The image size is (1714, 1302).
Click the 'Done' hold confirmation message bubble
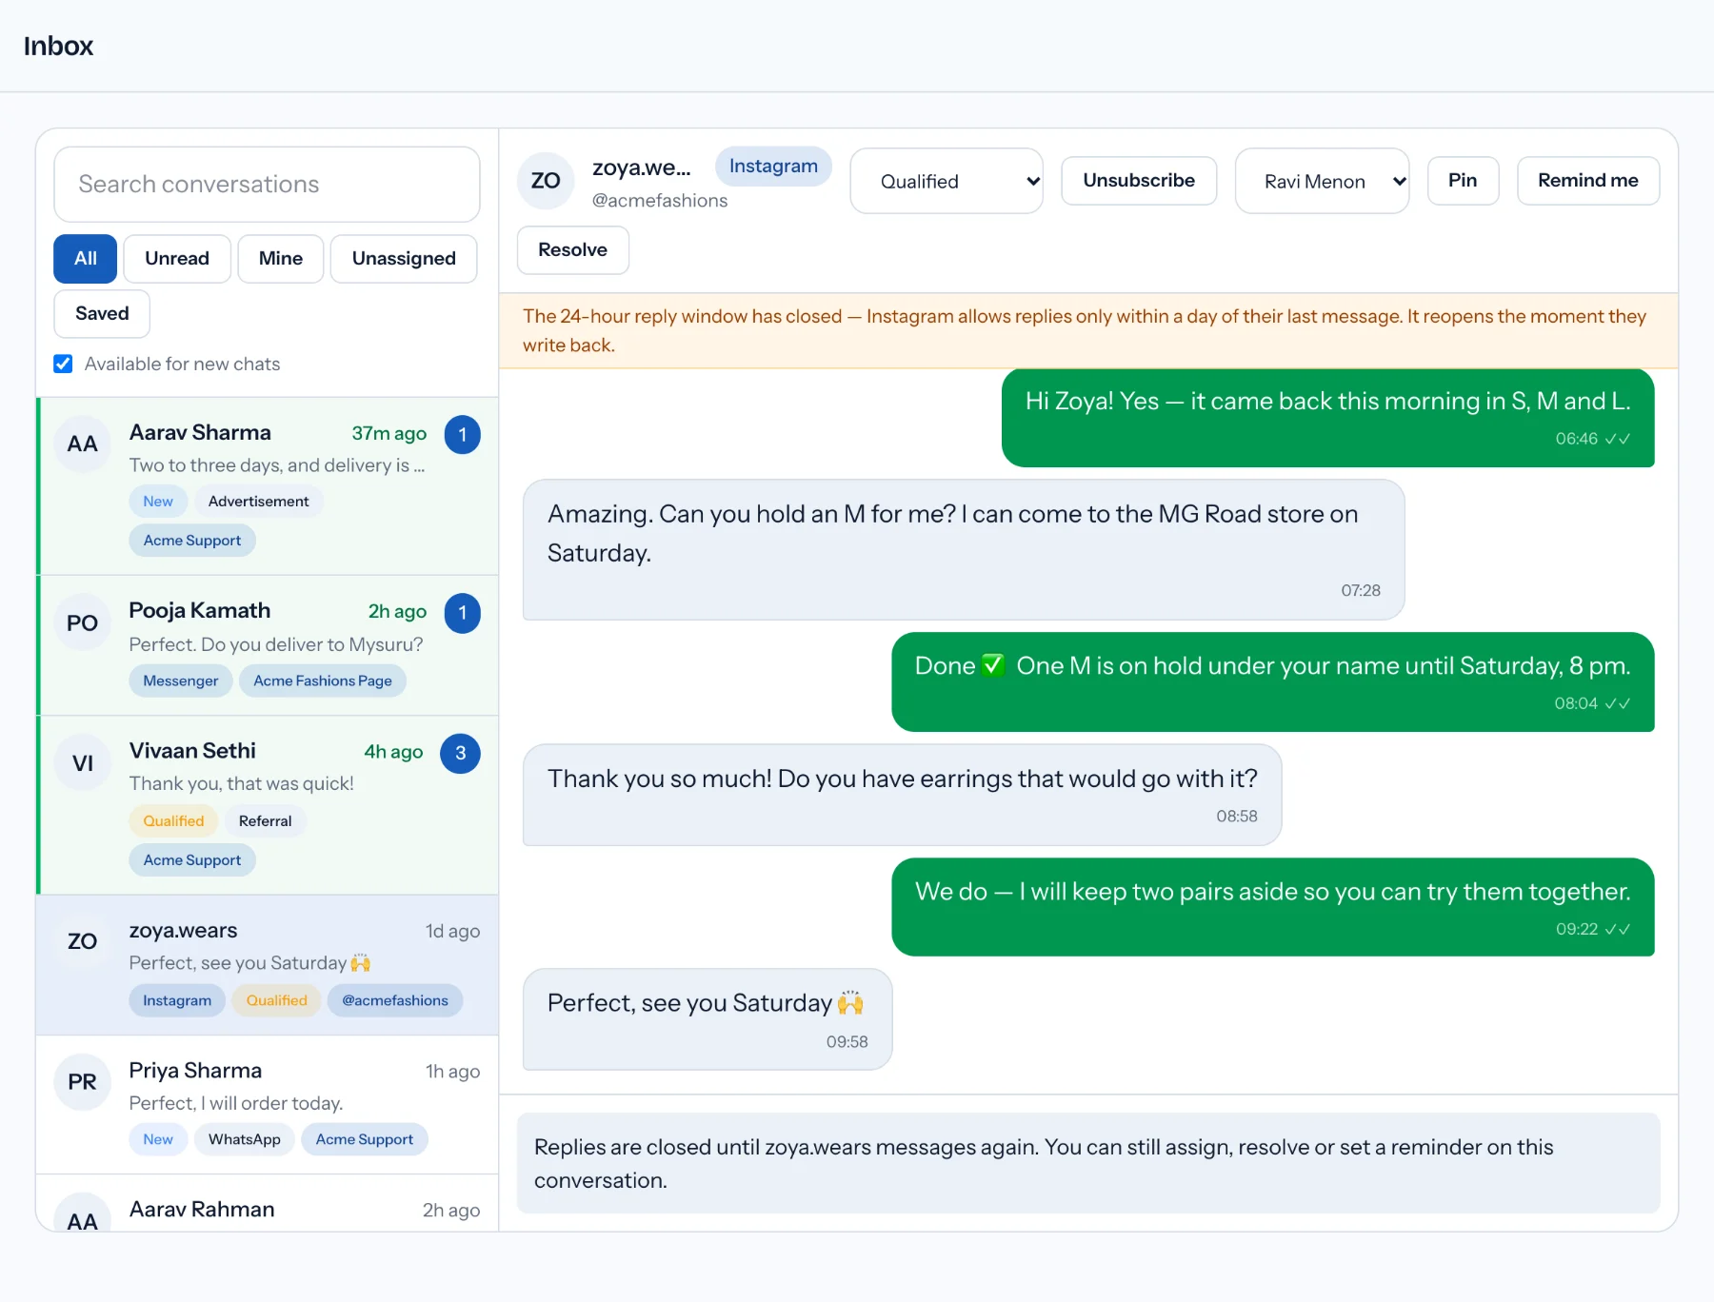coord(1273,682)
